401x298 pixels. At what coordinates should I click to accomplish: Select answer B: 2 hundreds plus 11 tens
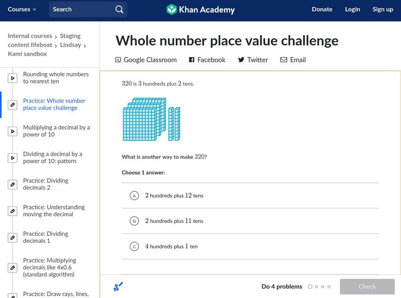point(250,221)
